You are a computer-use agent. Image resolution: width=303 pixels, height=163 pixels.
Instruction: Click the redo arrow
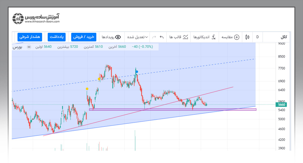(x=154, y=37)
